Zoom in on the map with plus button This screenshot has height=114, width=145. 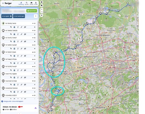click(x=42, y=9)
